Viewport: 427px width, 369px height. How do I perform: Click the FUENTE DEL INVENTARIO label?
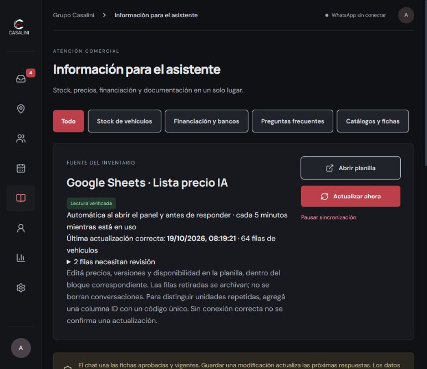101,163
